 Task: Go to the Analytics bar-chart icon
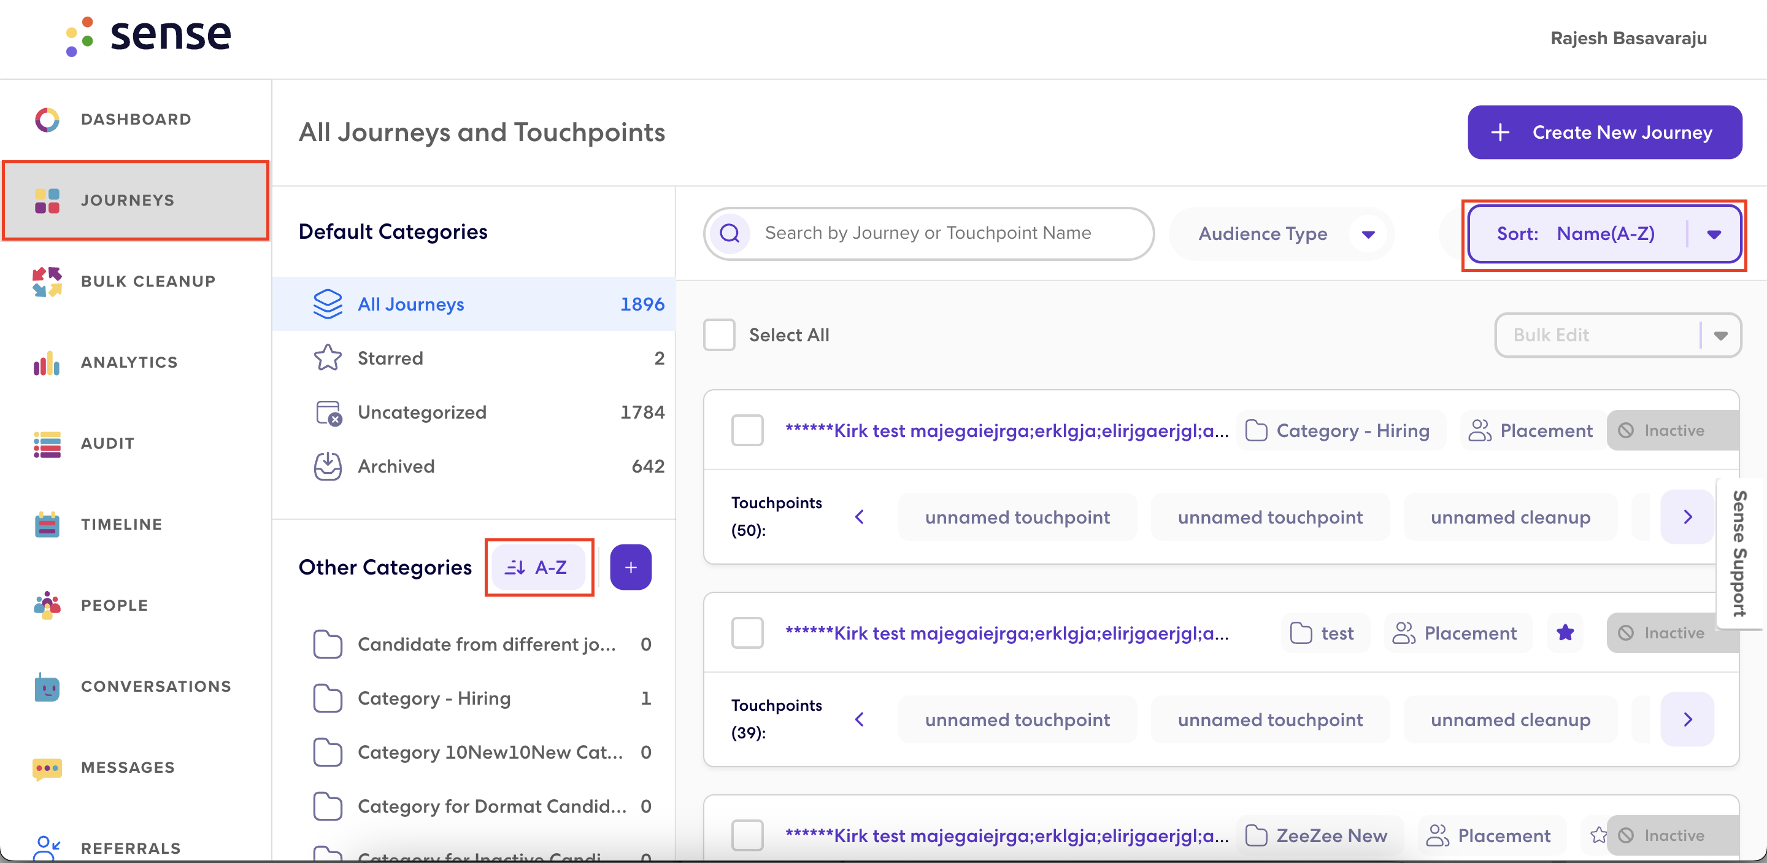[x=47, y=362]
